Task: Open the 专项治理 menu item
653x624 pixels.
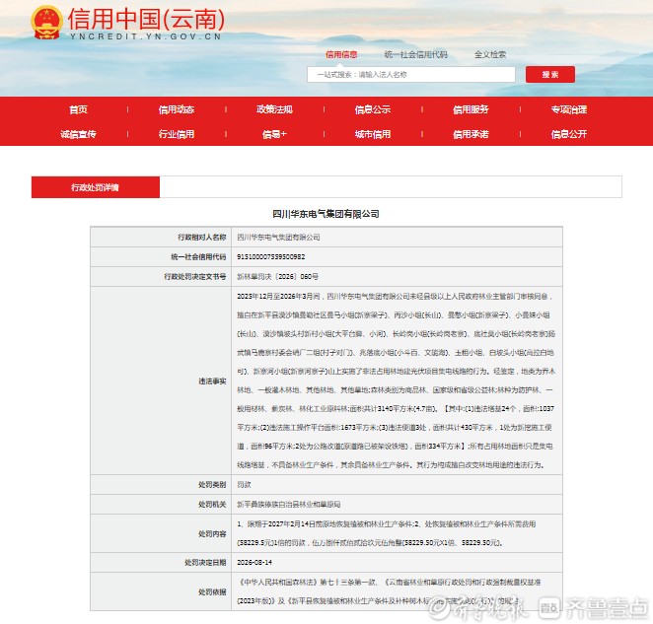Action: [569, 109]
